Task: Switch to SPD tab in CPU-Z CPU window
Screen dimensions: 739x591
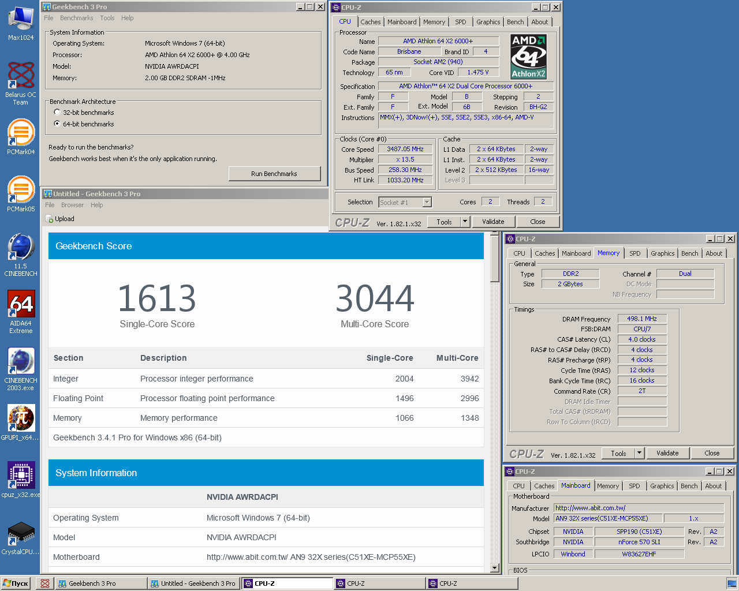Action: (x=461, y=22)
